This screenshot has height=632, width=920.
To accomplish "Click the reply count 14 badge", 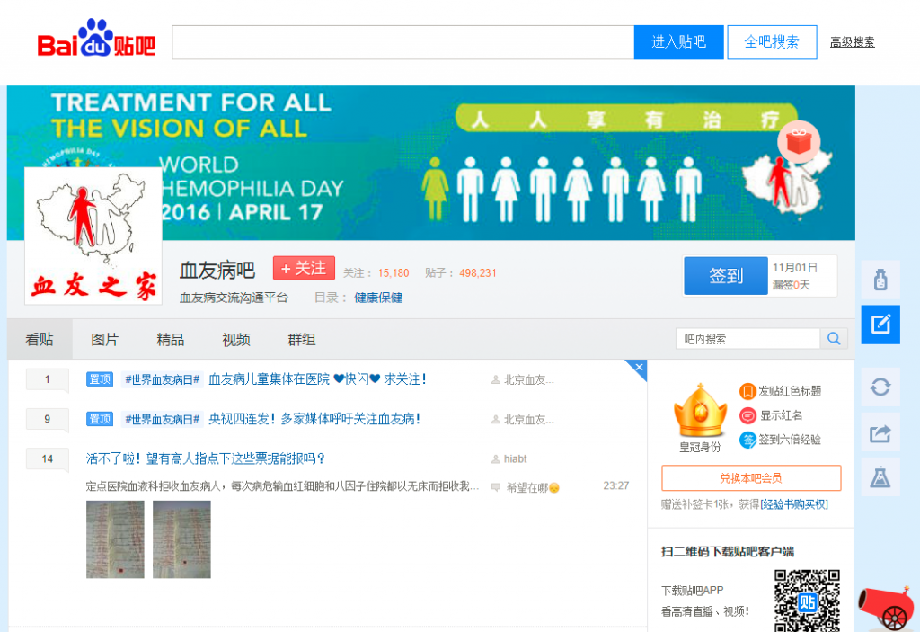I will tap(48, 459).
